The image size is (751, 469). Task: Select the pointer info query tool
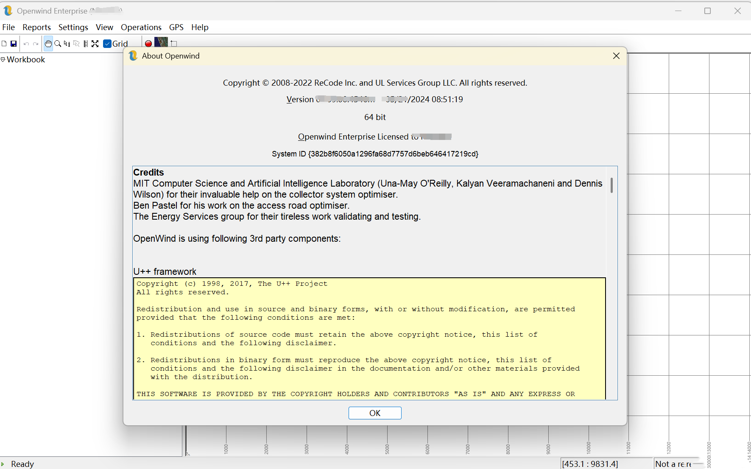[x=67, y=44]
